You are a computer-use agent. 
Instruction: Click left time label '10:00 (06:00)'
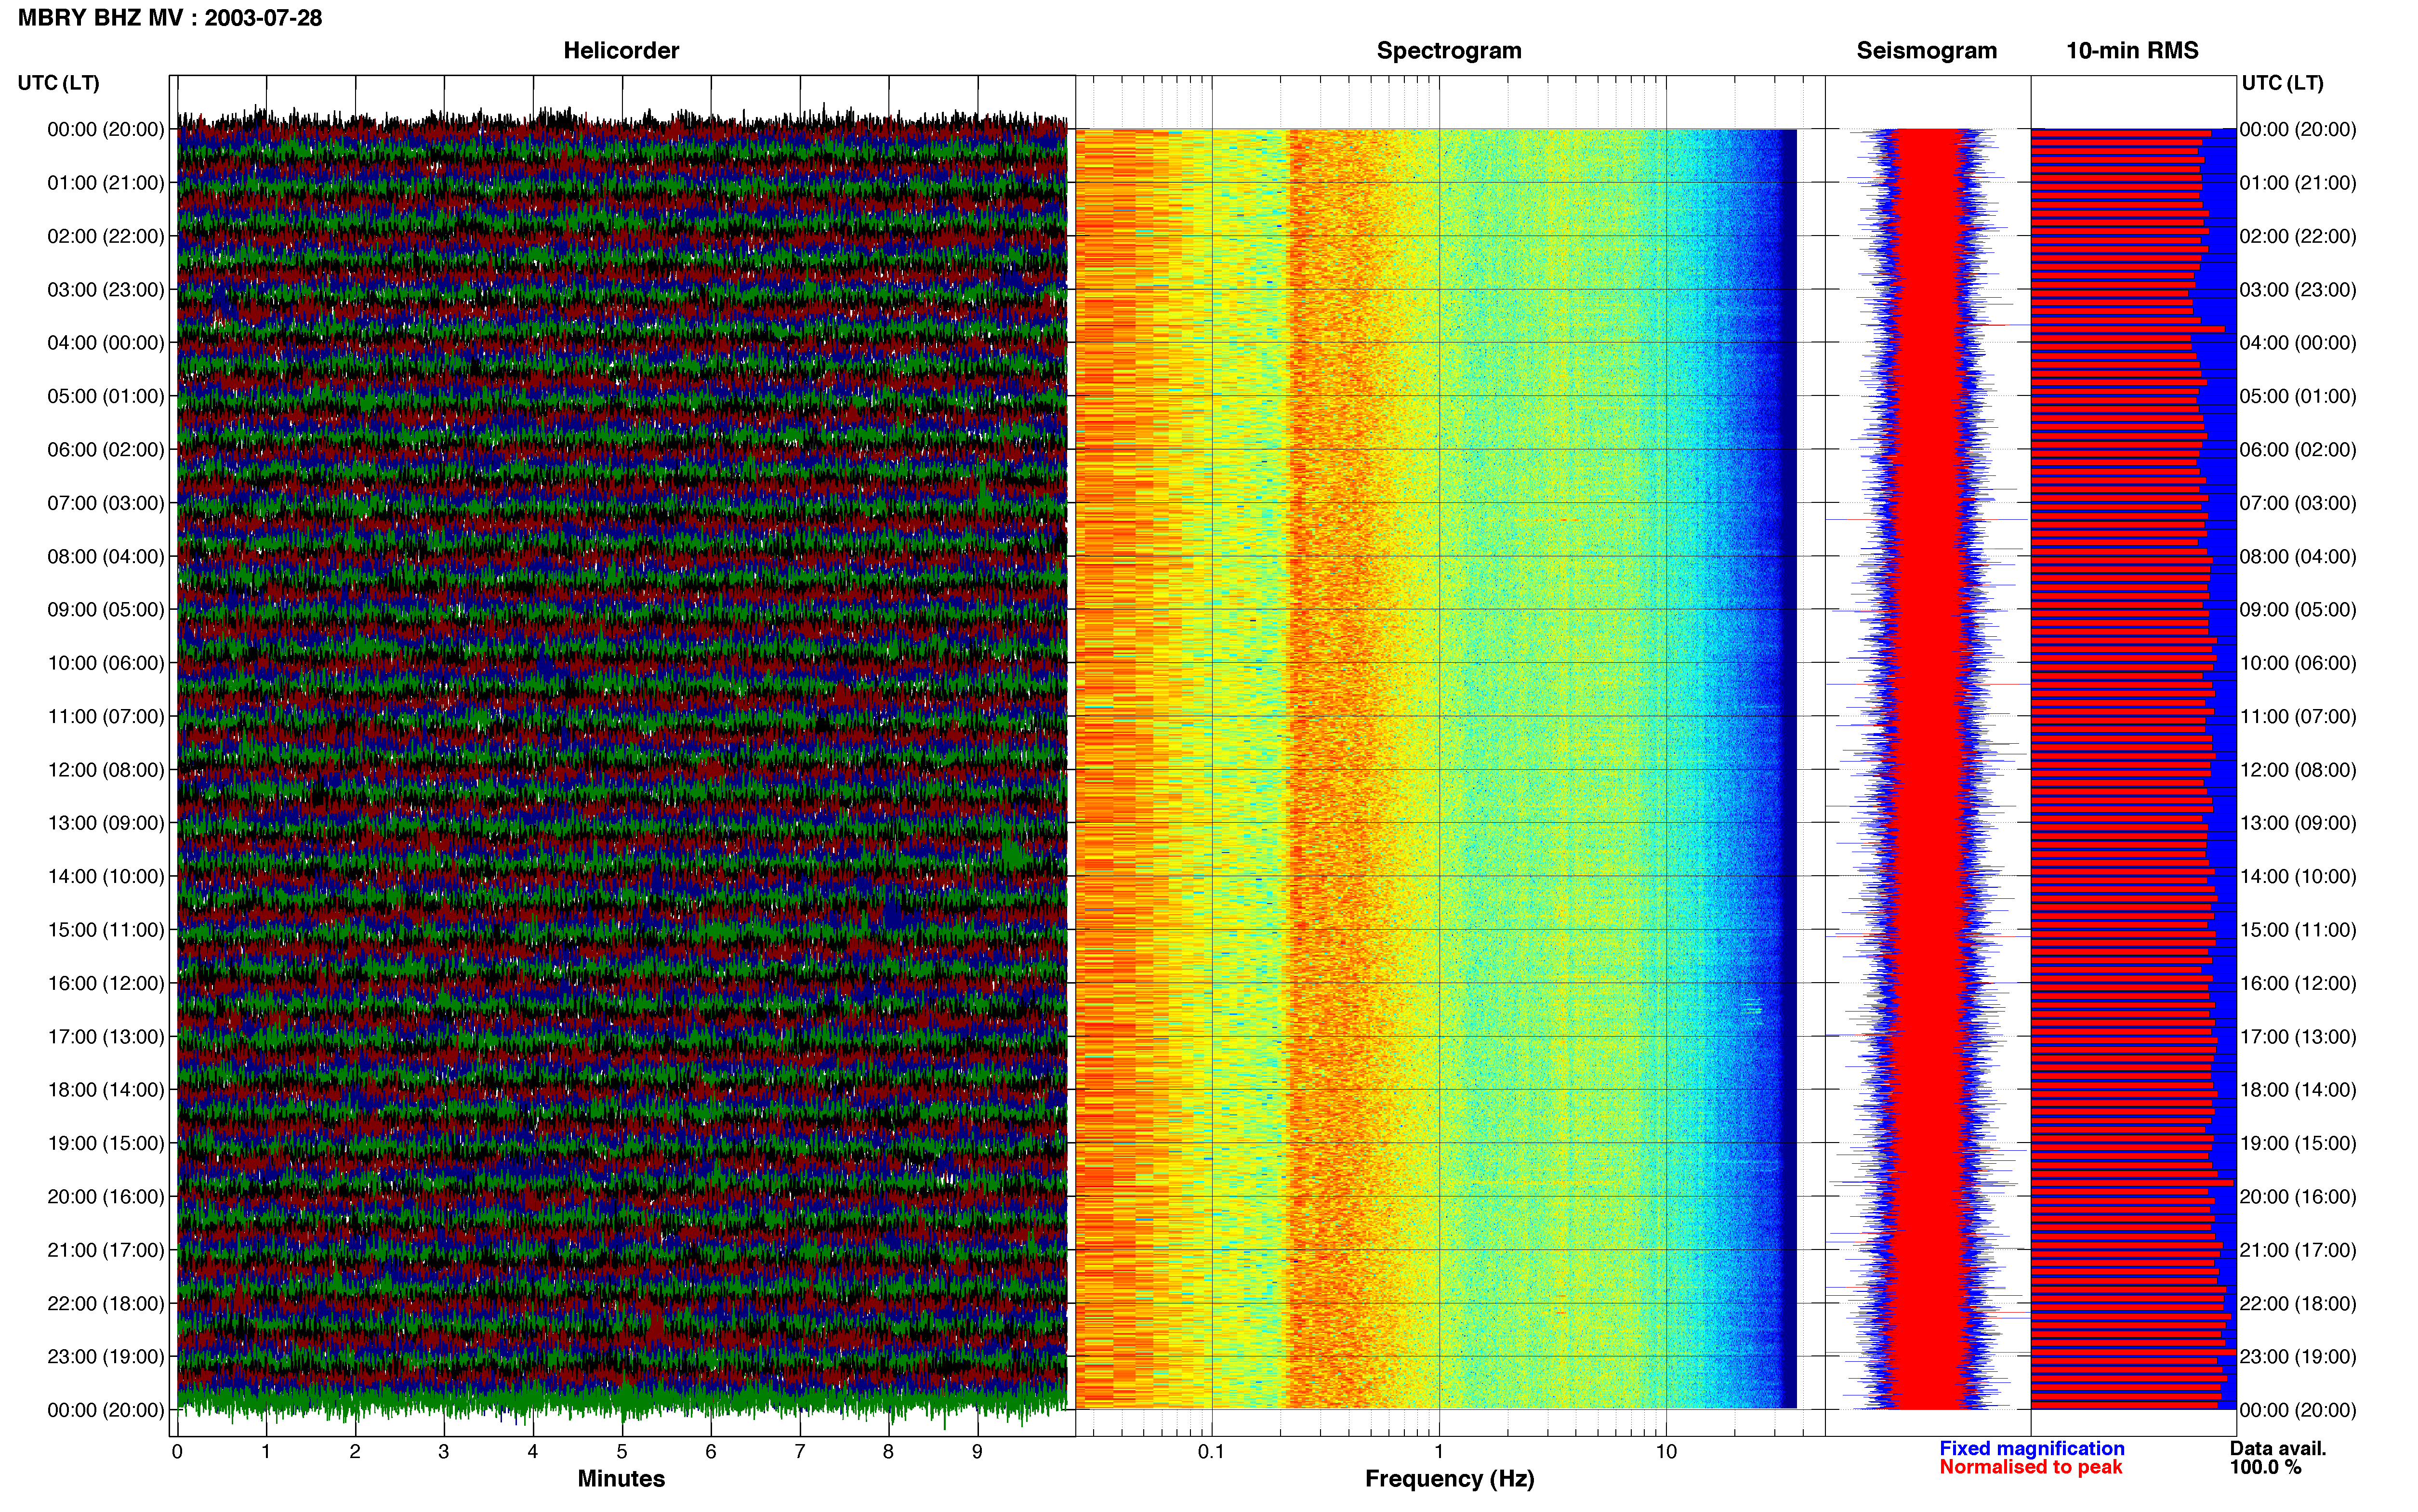point(106,663)
